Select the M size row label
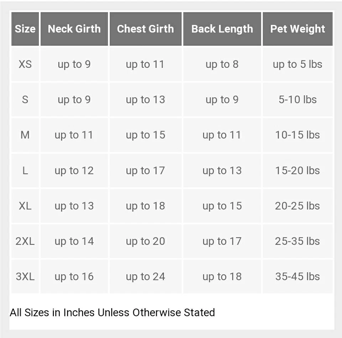The height and width of the screenshot is (338, 342). tap(25, 135)
